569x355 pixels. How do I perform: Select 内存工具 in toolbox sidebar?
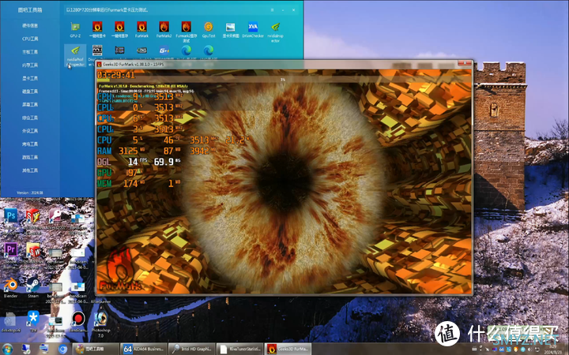(30, 65)
